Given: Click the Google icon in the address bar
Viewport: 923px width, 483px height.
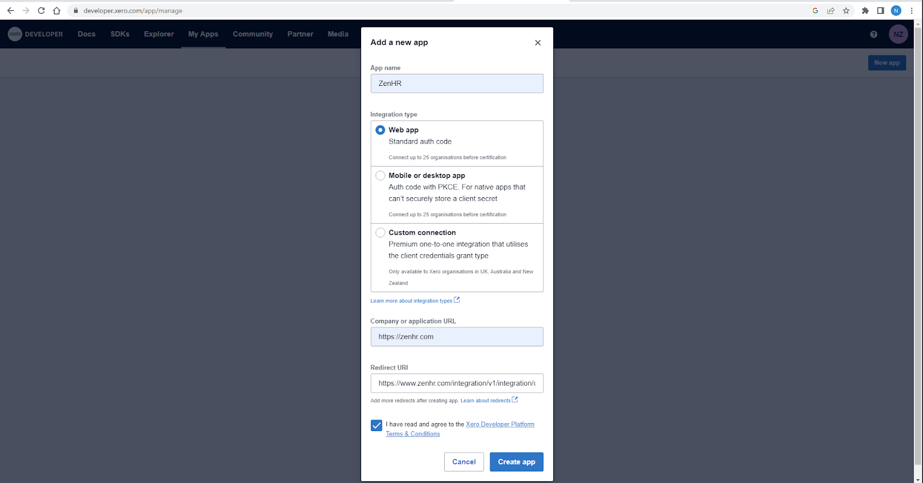Looking at the screenshot, I should pos(815,10).
